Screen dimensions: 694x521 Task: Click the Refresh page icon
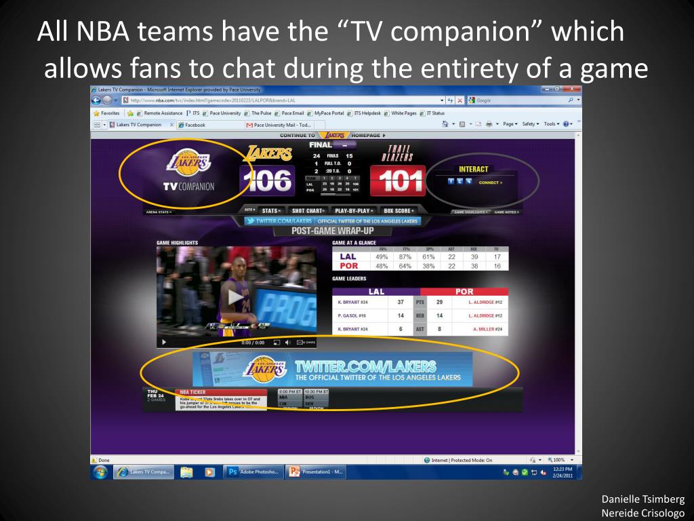click(x=450, y=100)
